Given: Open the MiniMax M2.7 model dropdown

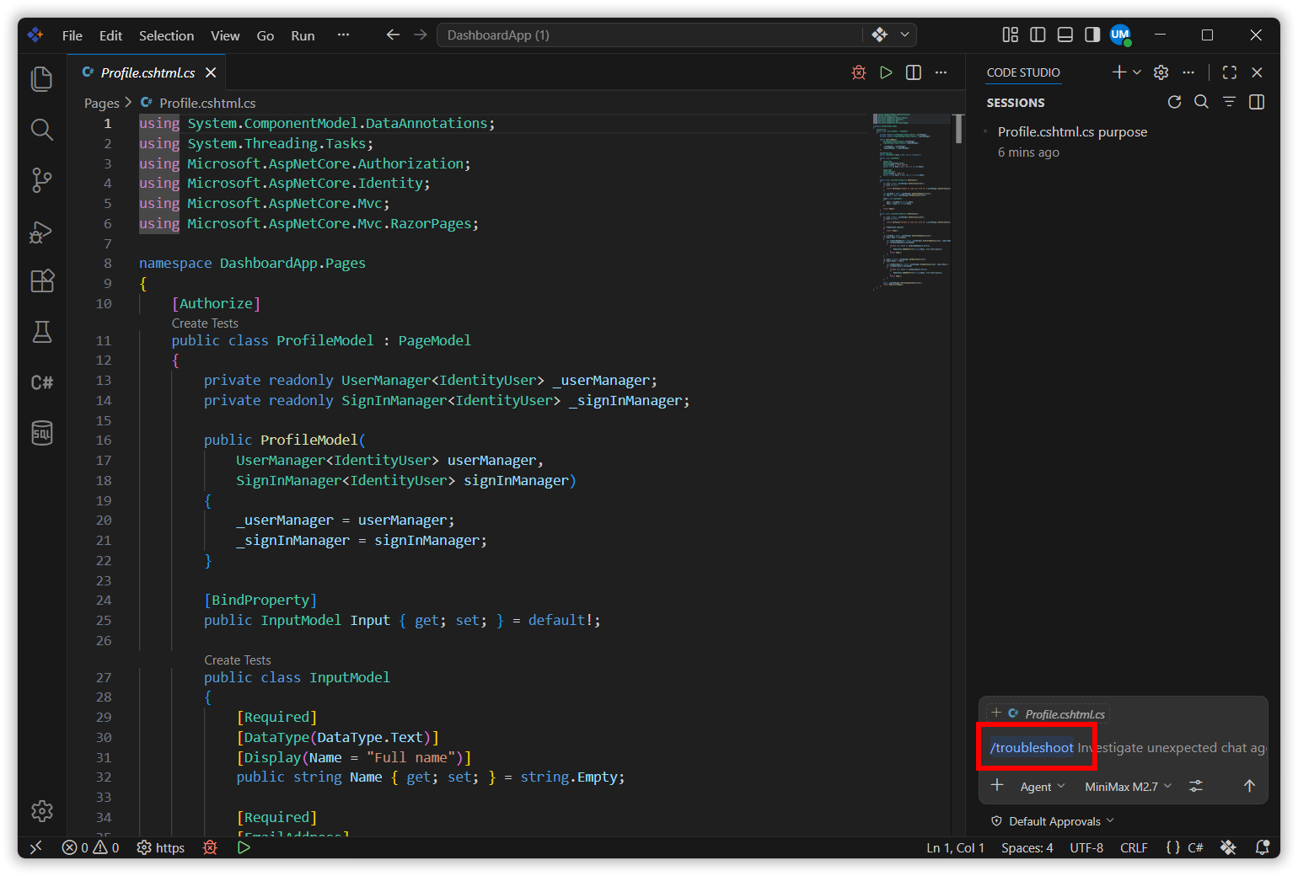Looking at the screenshot, I should click(1128, 787).
